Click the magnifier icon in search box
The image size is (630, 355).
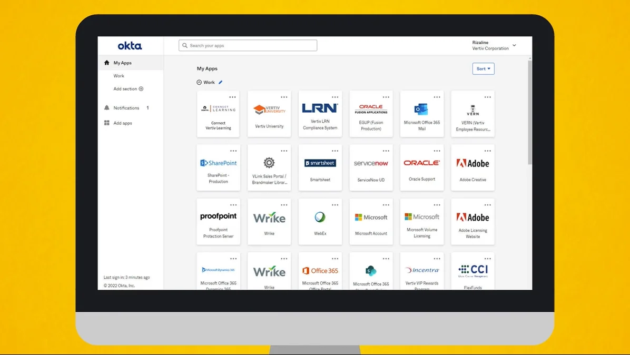click(x=185, y=45)
